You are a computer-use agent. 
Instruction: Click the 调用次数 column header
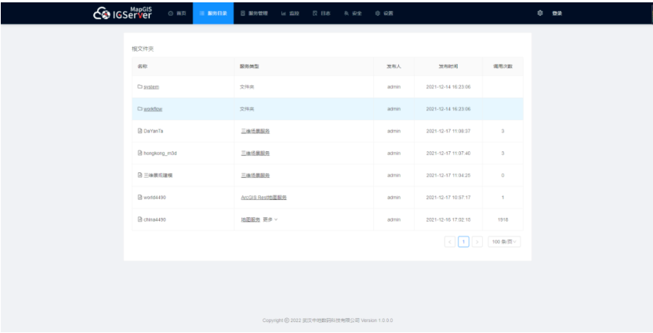point(502,66)
